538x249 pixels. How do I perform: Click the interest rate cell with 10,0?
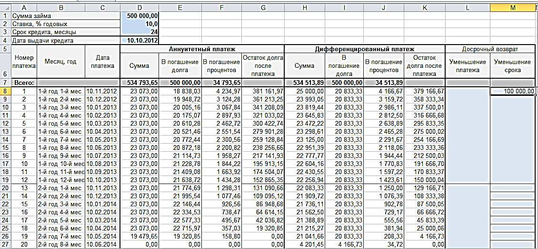(139, 24)
